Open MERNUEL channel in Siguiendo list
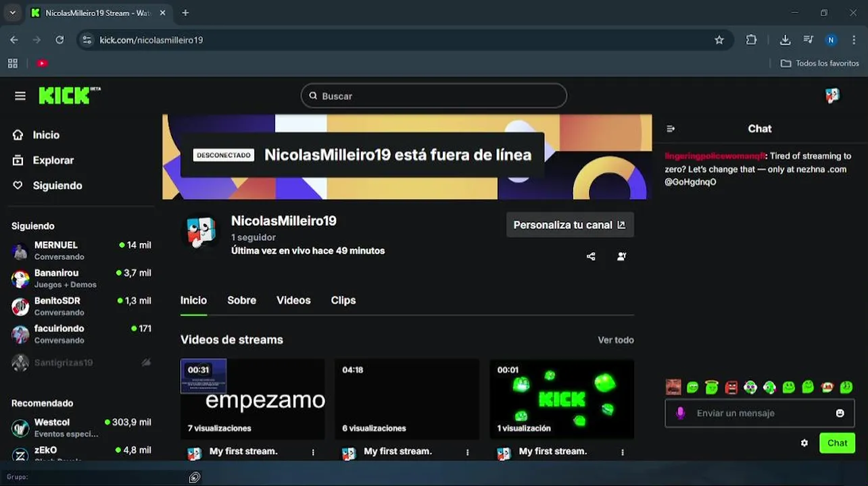This screenshot has height=486, width=868. coord(81,250)
